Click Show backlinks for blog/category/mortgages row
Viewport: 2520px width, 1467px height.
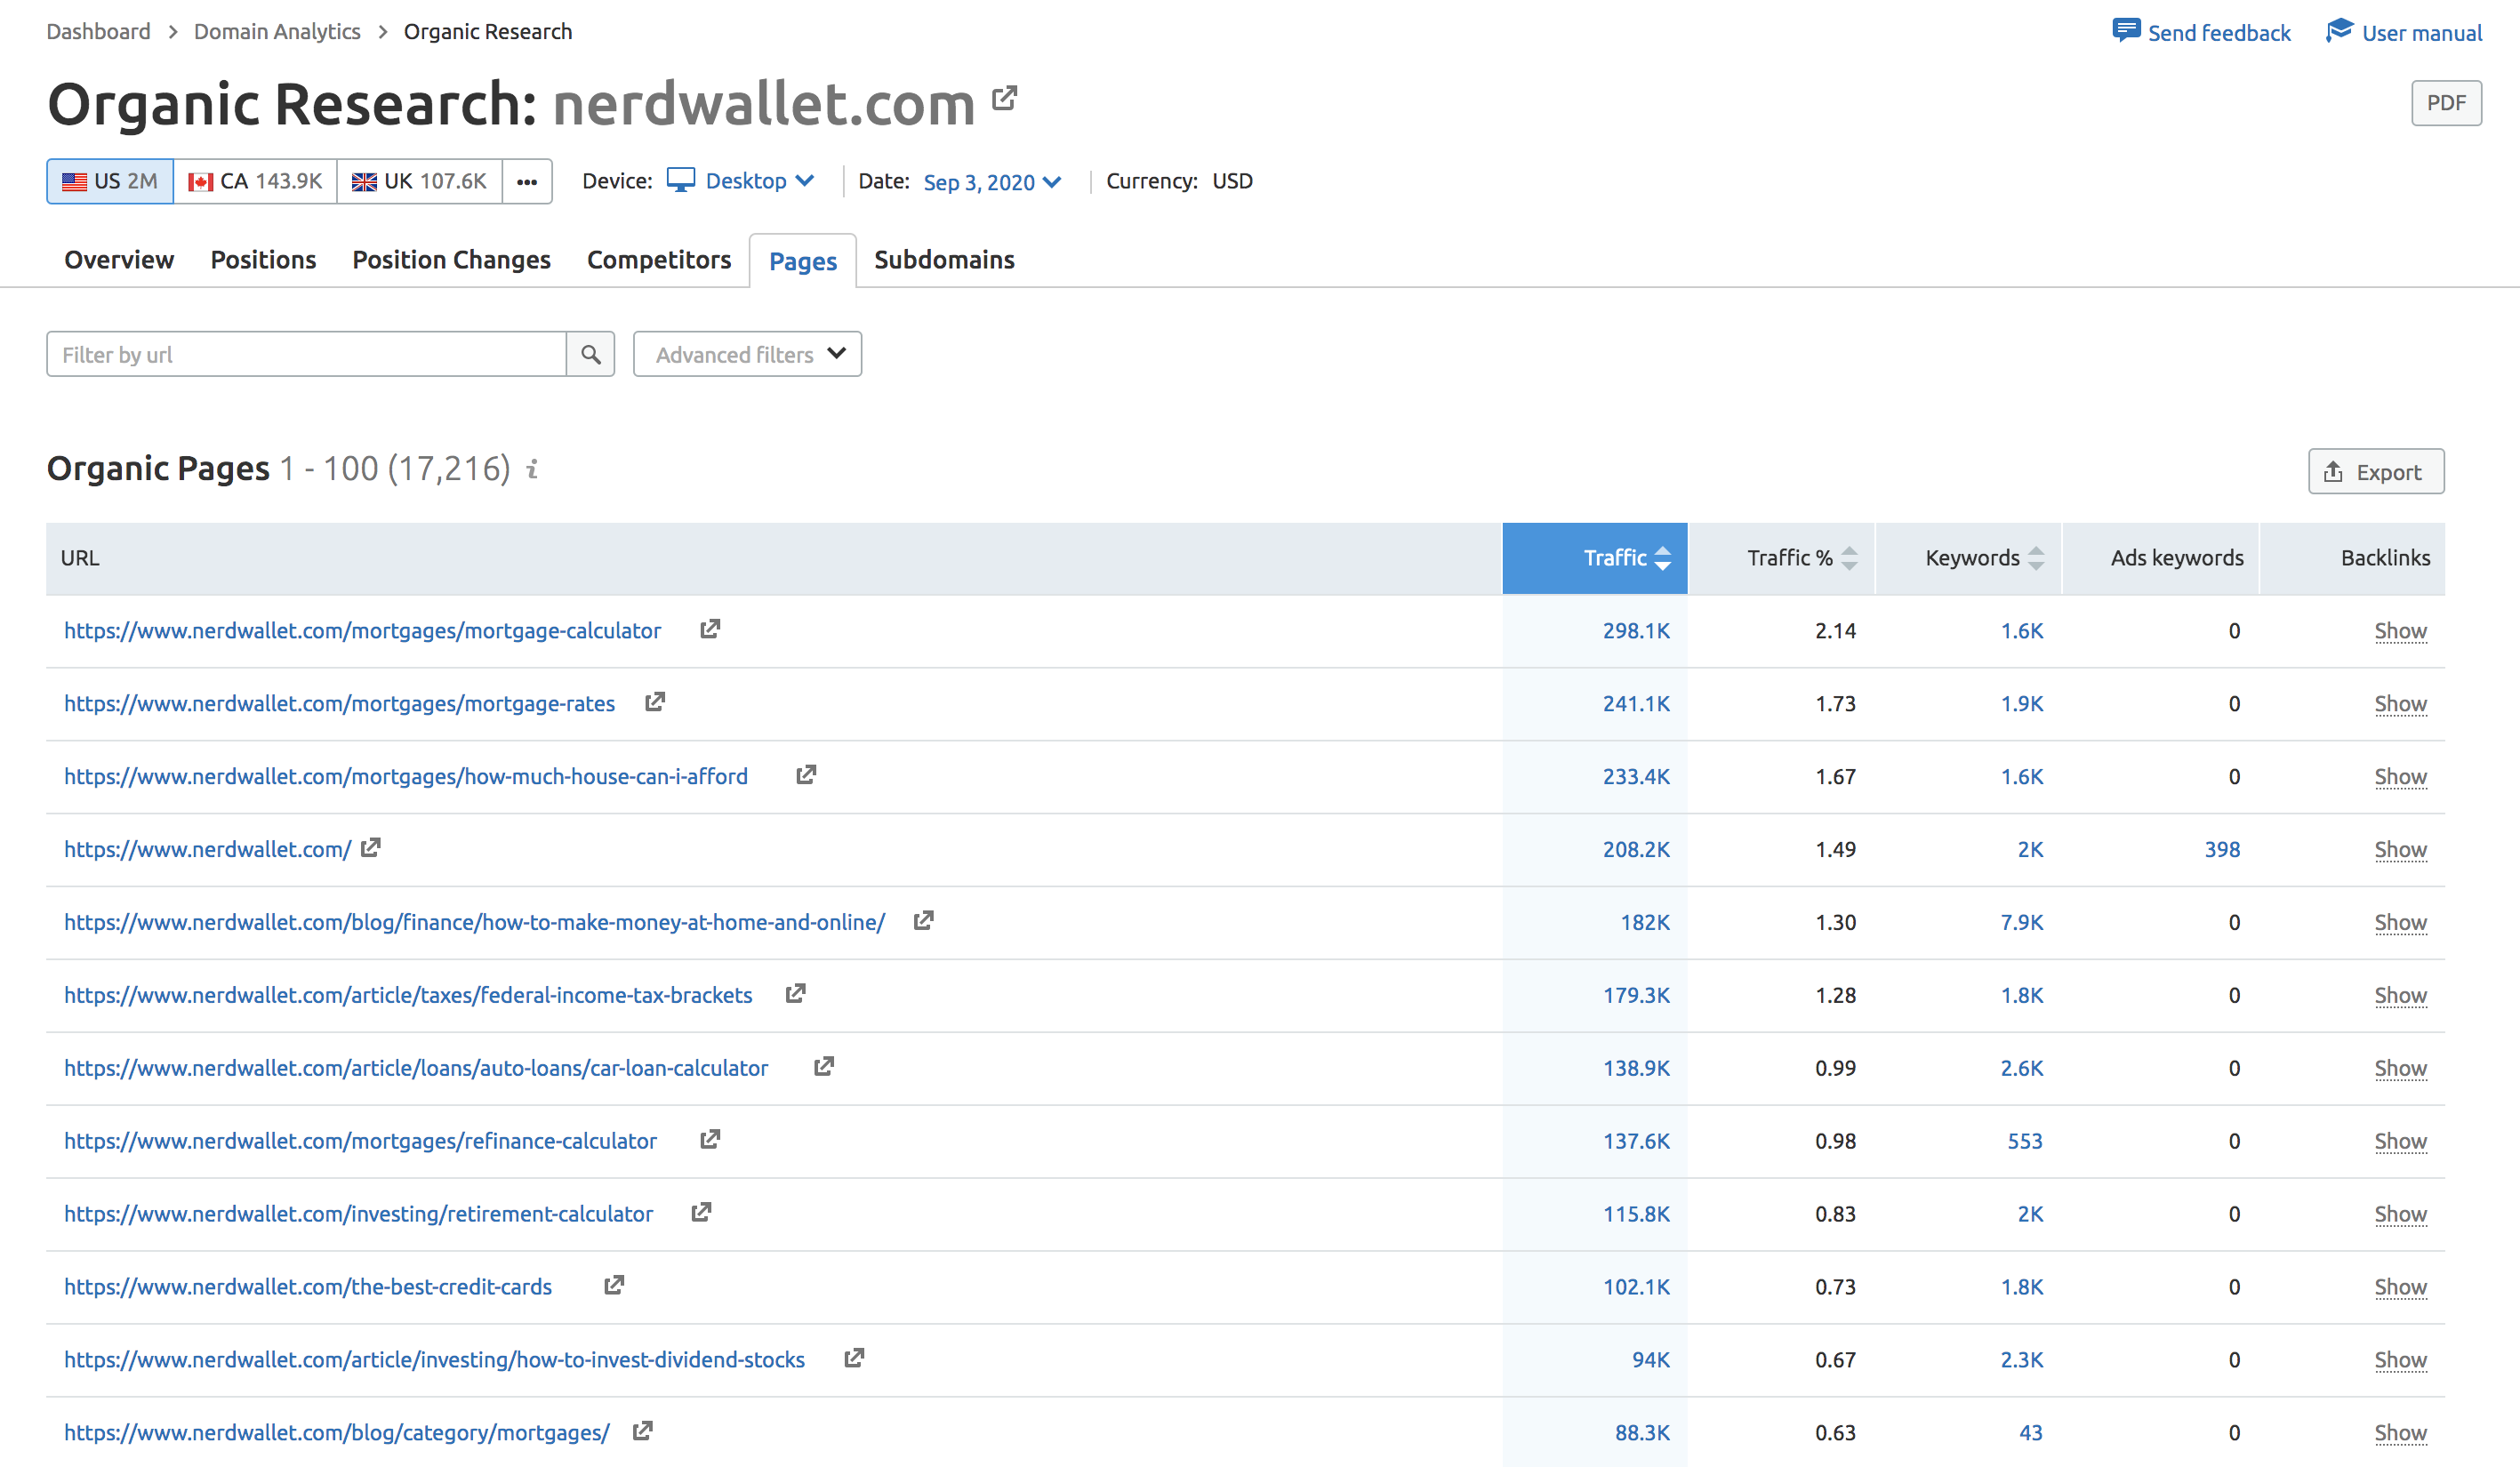[x=2400, y=1432]
